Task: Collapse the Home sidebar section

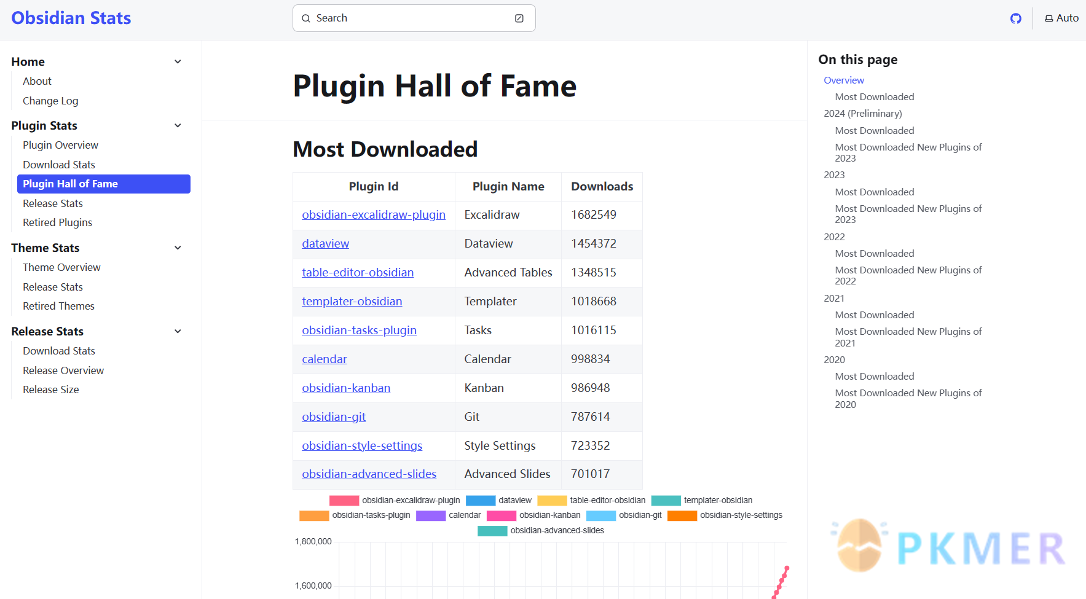Action: [178, 61]
